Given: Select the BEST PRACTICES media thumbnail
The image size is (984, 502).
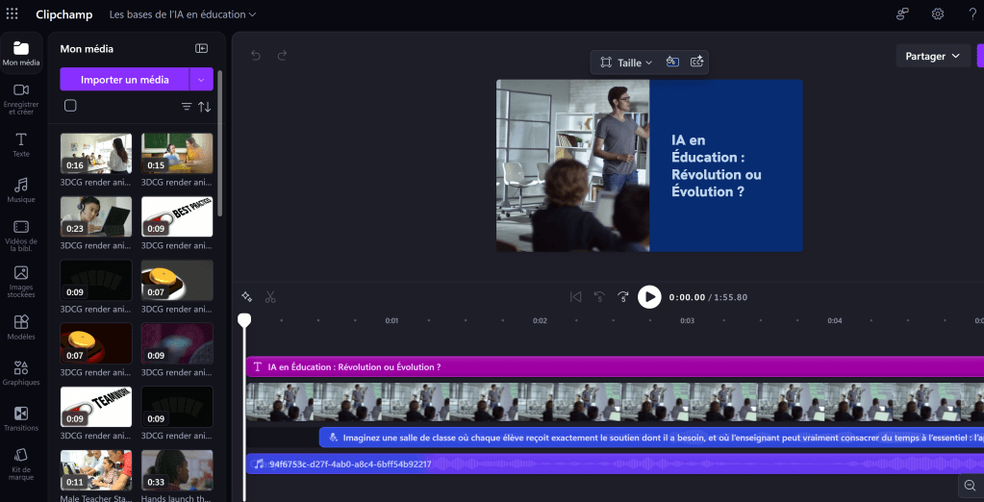Looking at the screenshot, I should pyautogui.click(x=177, y=216).
